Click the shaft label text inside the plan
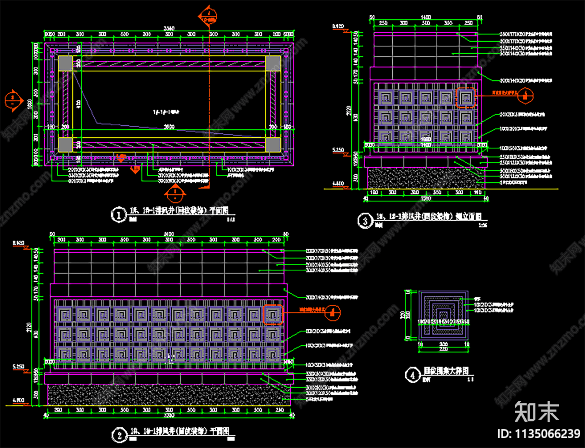Screen dimensions: 585x448 click(x=166, y=112)
